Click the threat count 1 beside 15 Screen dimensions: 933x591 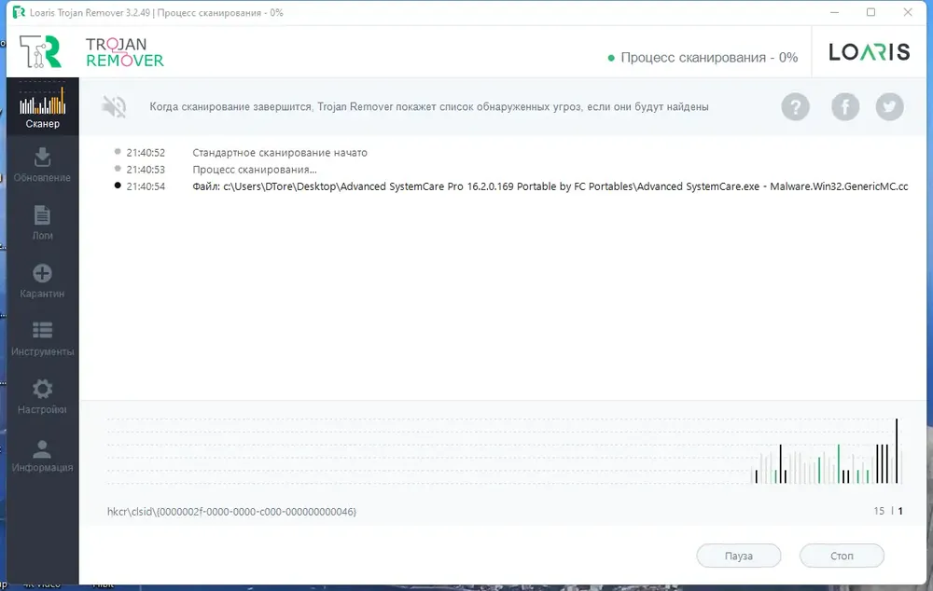pyautogui.click(x=900, y=512)
